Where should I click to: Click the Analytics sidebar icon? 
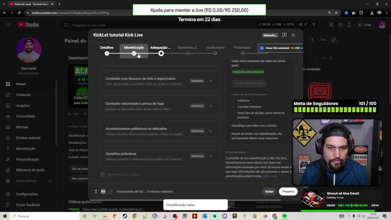[8, 105]
